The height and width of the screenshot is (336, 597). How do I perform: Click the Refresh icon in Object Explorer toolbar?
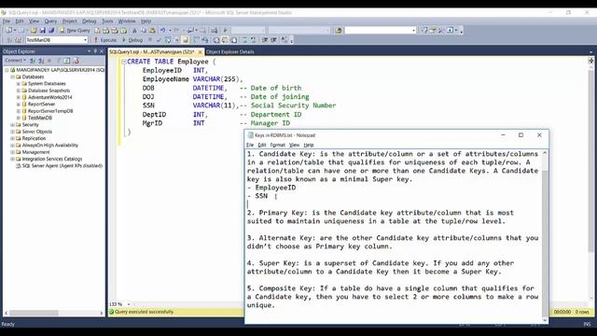pyautogui.click(x=66, y=60)
